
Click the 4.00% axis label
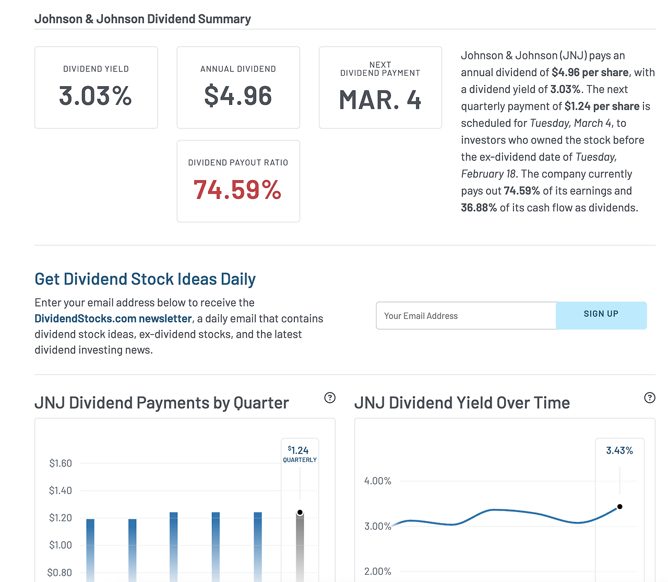pyautogui.click(x=378, y=481)
